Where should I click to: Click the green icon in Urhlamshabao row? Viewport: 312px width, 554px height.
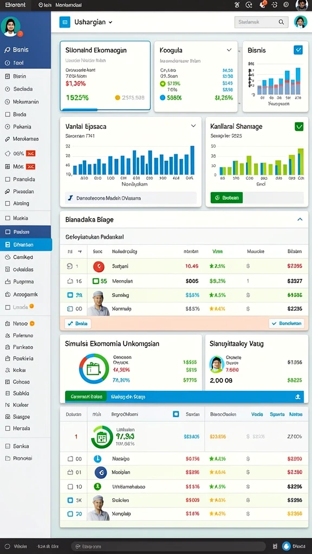pos(97,486)
